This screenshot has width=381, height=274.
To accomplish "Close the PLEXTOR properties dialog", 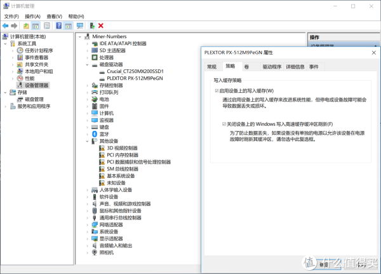I will 374,53.
